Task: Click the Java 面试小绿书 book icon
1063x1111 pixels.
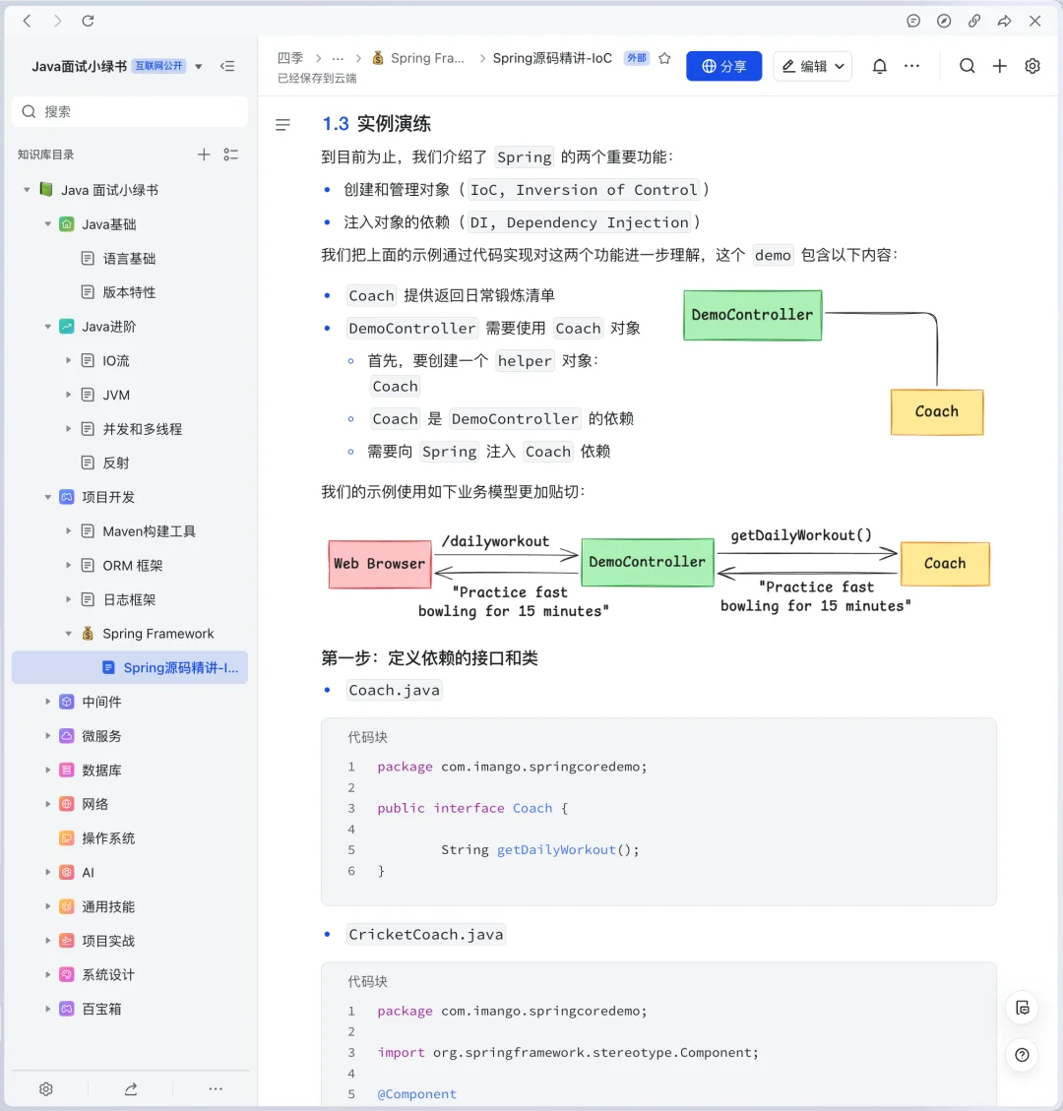Action: pos(46,189)
